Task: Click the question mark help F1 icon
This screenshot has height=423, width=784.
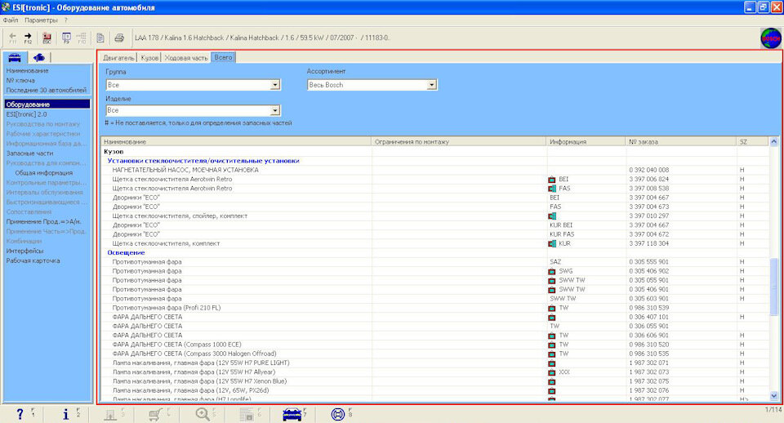Action: pos(20,414)
